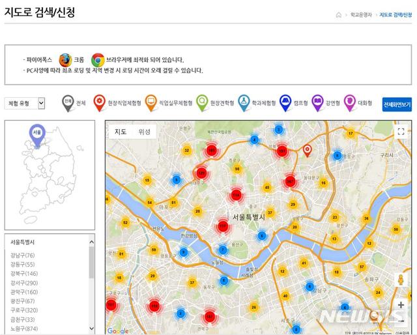This screenshot has width=417, height=335.
Task: Click the home icon in the breadcrumb
Action: [339, 15]
